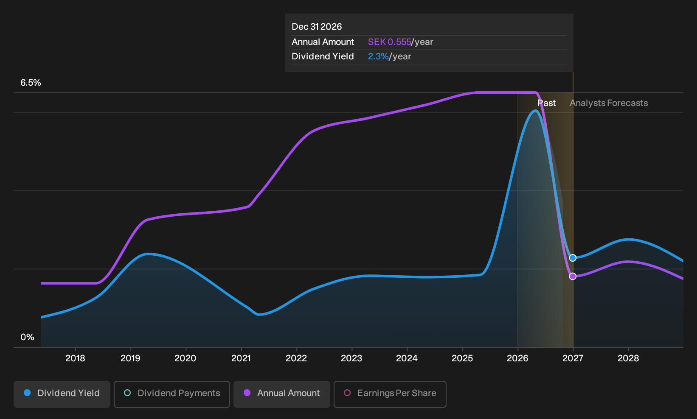Image resolution: width=697 pixels, height=419 pixels.
Task: Click the 2019 axis label
Action: tap(130, 358)
